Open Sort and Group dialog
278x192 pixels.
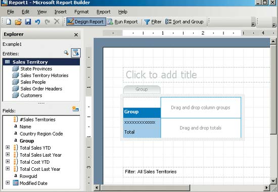184,22
